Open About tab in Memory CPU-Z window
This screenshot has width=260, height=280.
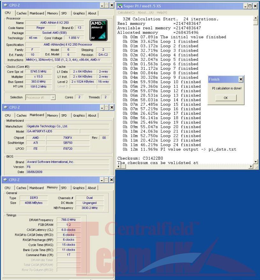(92, 188)
